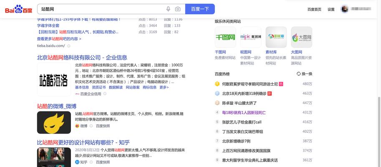Click circle icon next to 百度企业信用

105,94
